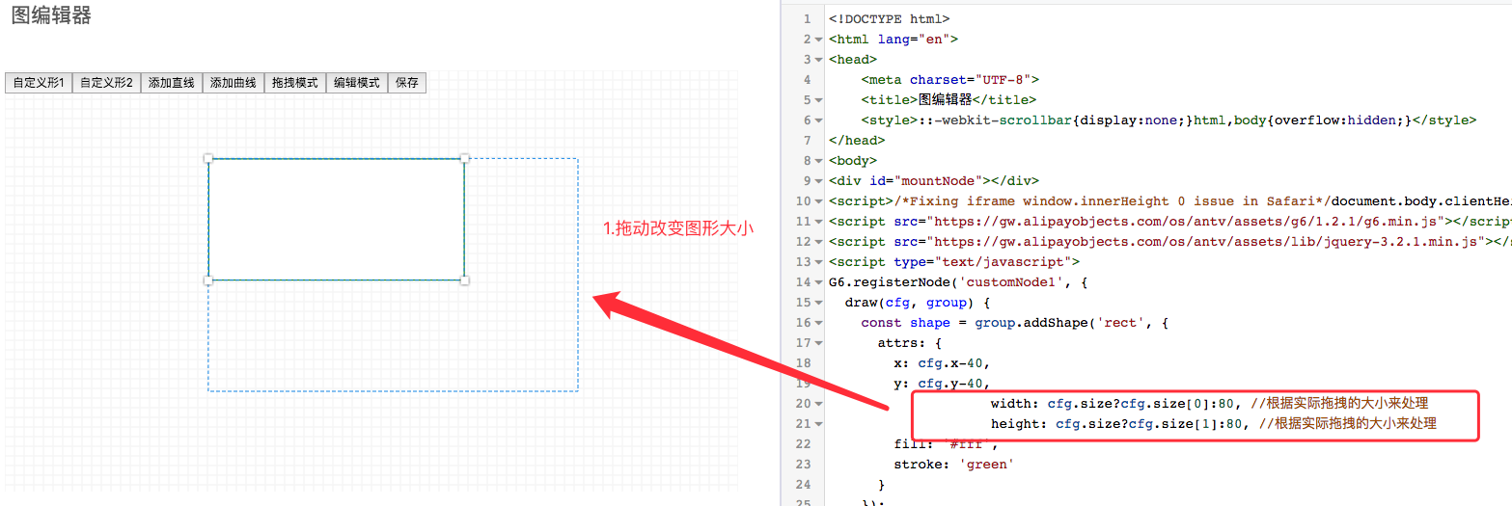Switch to 编辑模式 edit mode

click(357, 83)
